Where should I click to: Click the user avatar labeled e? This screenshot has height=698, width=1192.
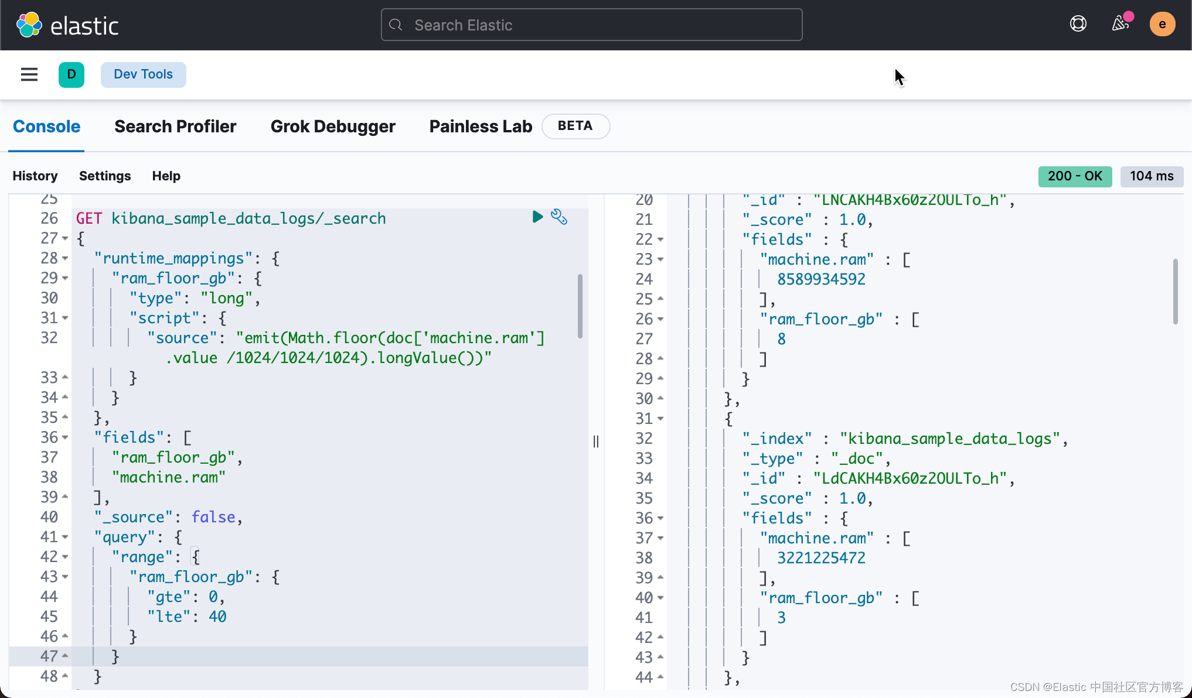(x=1162, y=23)
